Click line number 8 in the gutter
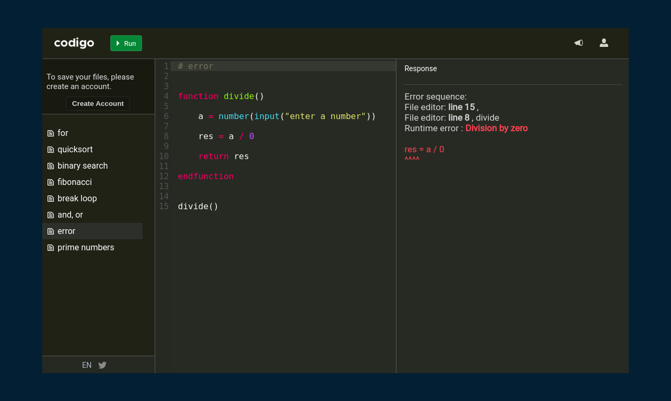This screenshot has height=401, width=671. 166,136
